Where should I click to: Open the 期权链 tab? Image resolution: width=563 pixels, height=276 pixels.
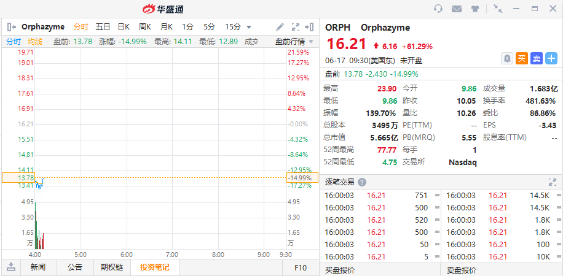coord(111,267)
